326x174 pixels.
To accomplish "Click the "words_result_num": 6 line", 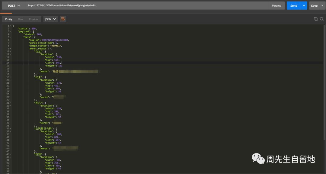I will point(43,43).
